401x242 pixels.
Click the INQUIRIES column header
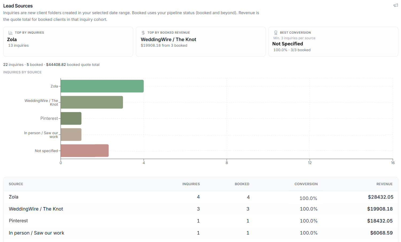coord(191,184)
